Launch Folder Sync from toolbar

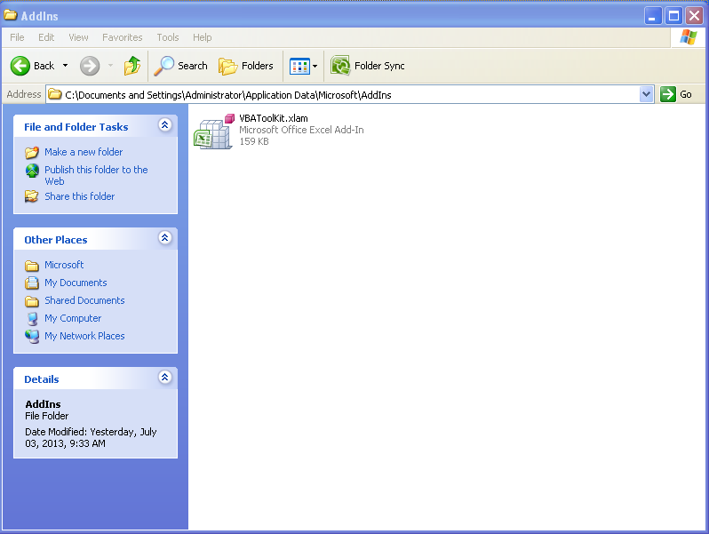point(367,66)
